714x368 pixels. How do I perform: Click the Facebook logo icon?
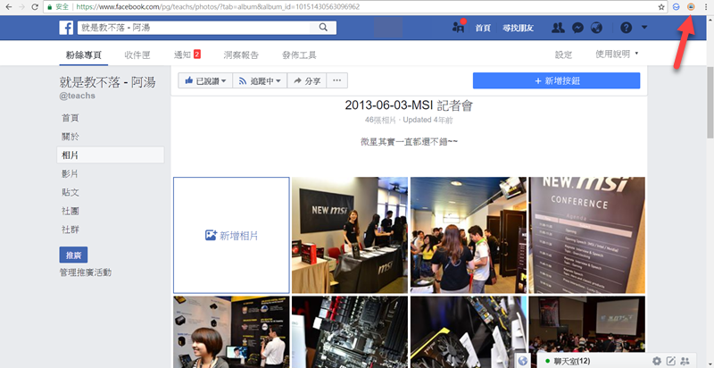point(66,28)
